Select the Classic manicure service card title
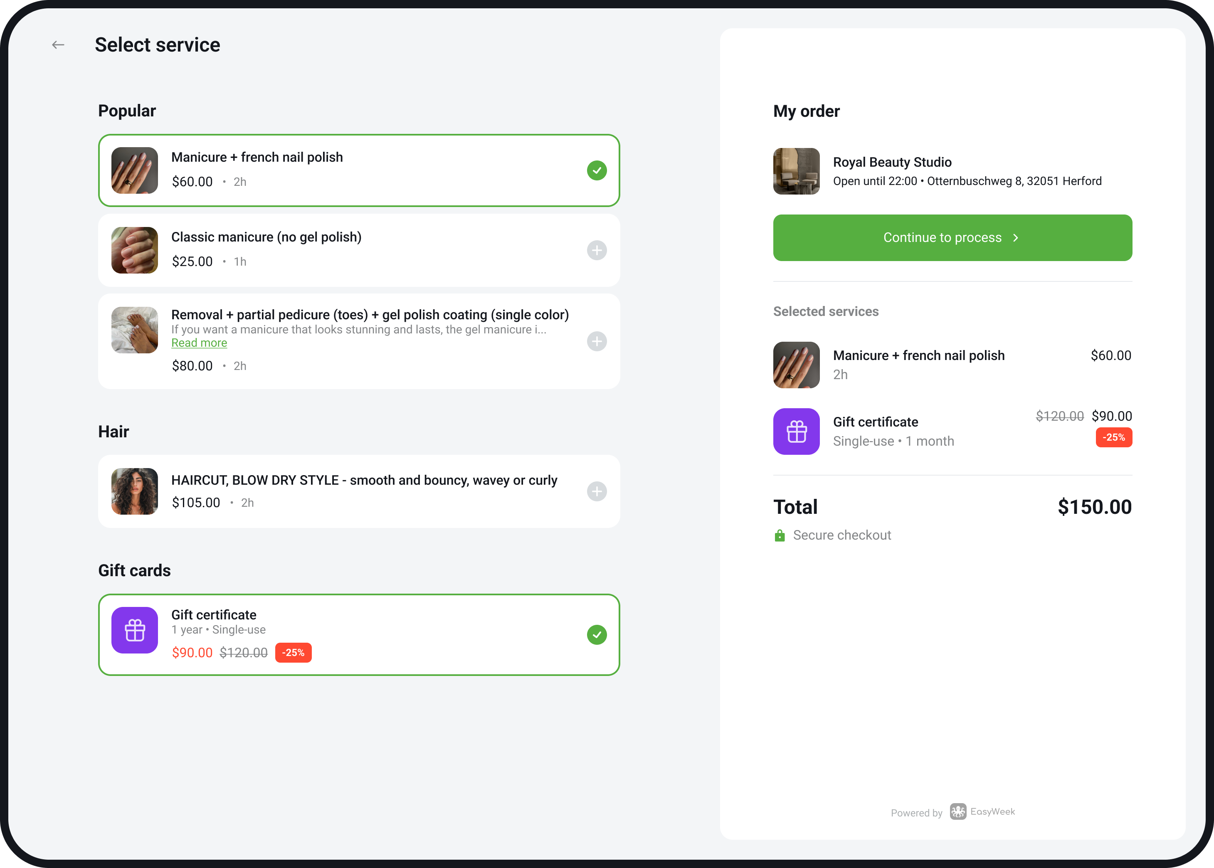Image resolution: width=1214 pixels, height=868 pixels. click(266, 237)
